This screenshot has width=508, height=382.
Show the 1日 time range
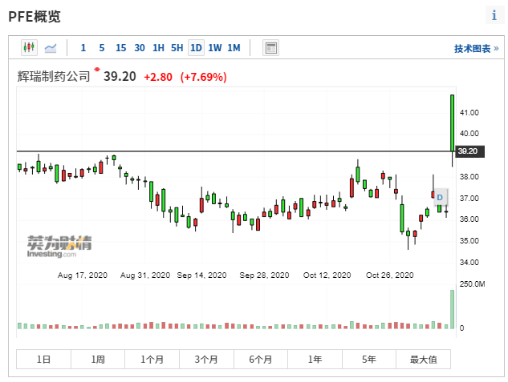pyautogui.click(x=43, y=360)
